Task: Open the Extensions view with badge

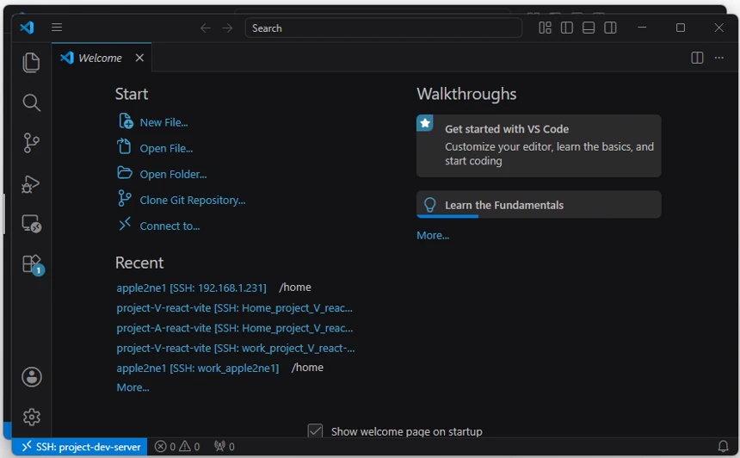Action: pyautogui.click(x=32, y=264)
